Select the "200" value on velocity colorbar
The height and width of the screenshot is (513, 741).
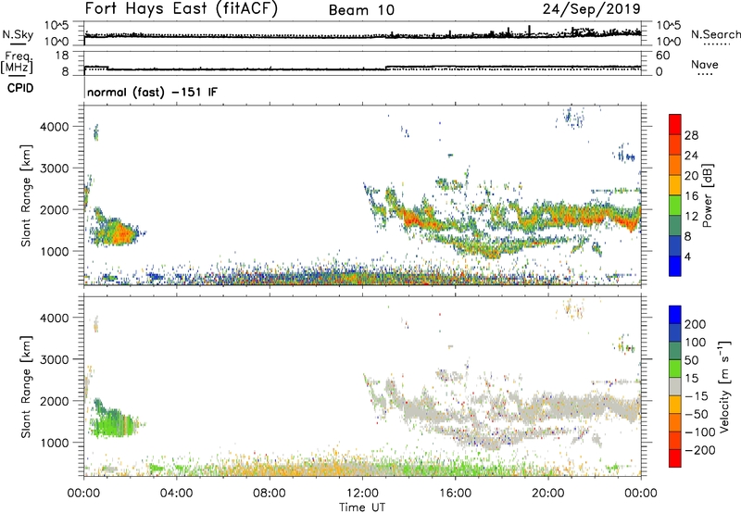coord(696,324)
